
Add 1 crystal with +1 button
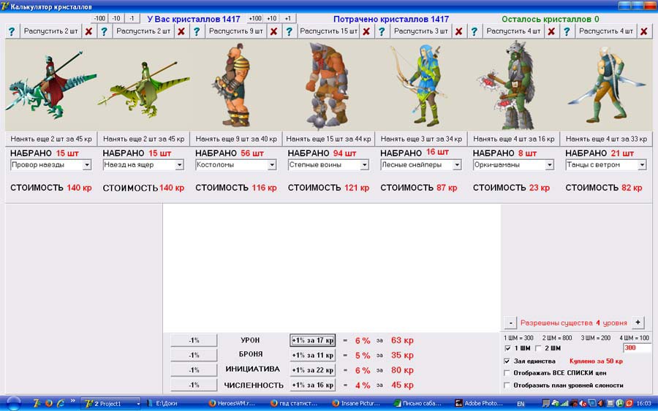click(287, 18)
